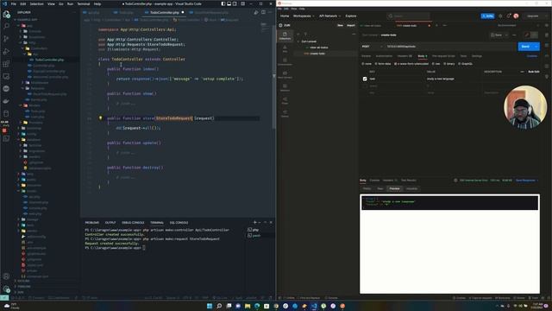Open Collections in Postman sidebar
Screen dimensions: 552x311
pyautogui.click(x=285, y=35)
